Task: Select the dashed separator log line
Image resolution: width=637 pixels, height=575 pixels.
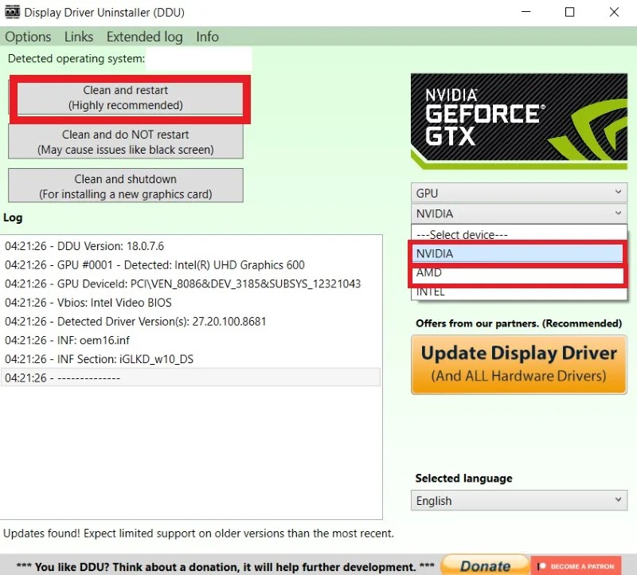Action: pos(190,377)
